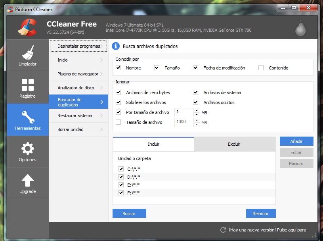This screenshot has width=323, height=241.
Task: Click the Reiniciar button
Action: click(x=261, y=214)
